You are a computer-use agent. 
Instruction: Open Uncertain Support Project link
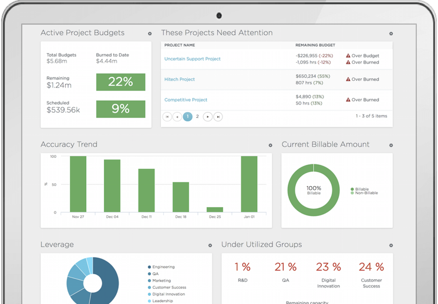192,59
